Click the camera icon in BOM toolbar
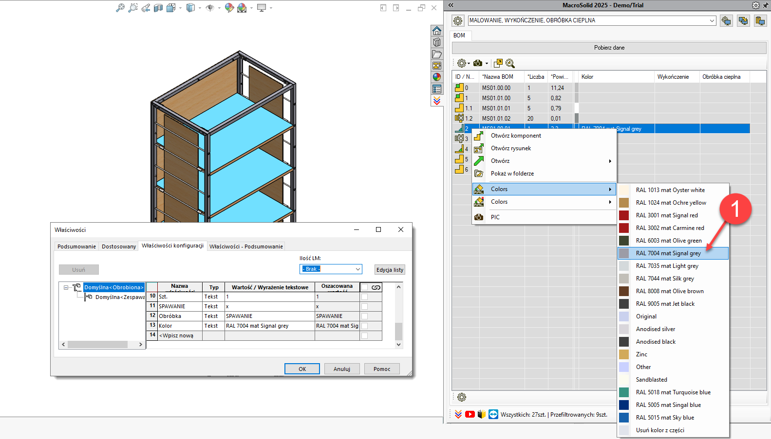 click(478, 63)
